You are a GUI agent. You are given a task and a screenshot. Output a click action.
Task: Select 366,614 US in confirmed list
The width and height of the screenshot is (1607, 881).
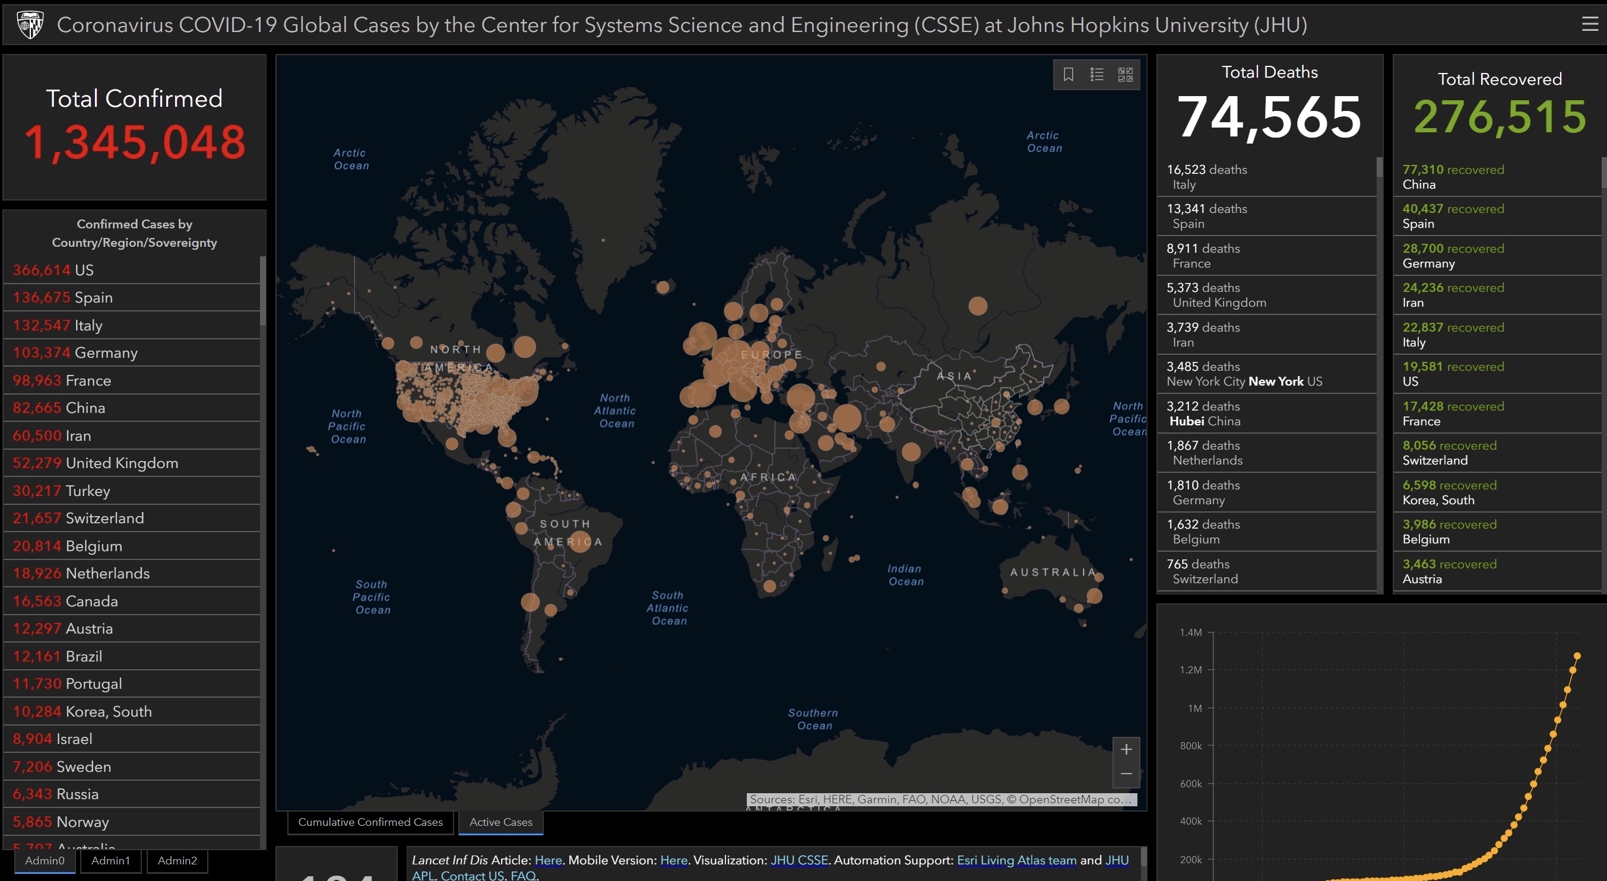(132, 270)
